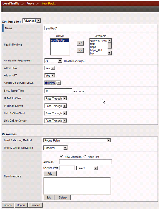Click the Cancel button
This screenshot has width=160, height=210.
(x=8, y=205)
